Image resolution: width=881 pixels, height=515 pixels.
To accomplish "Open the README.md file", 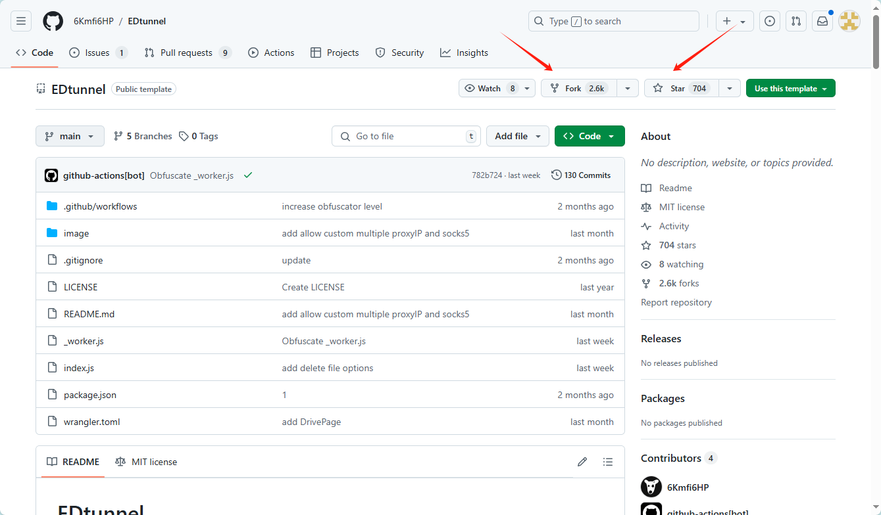I will (89, 314).
